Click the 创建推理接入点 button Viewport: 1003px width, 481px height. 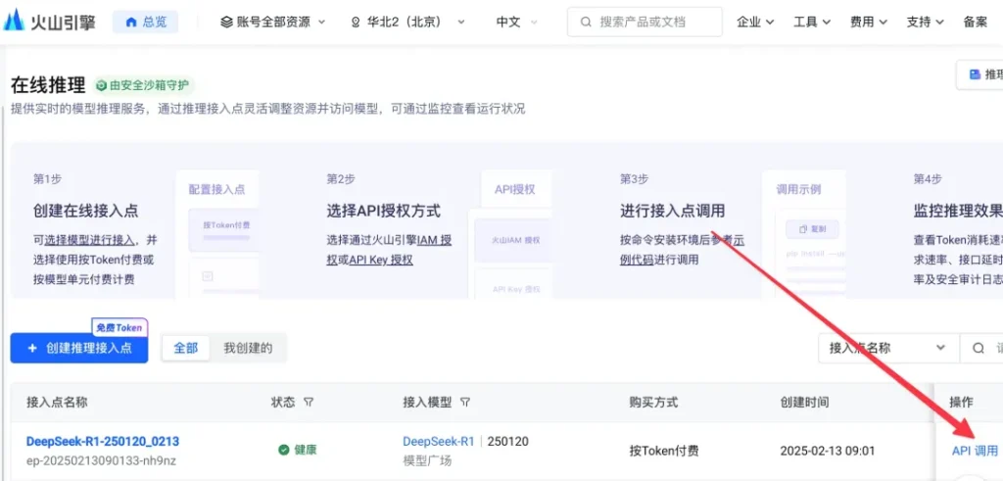[79, 348]
